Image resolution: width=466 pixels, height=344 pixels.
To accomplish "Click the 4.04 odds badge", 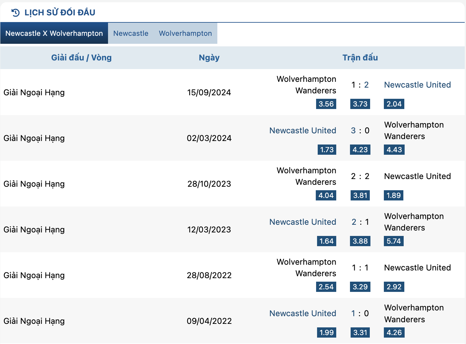I will click(x=326, y=195).
